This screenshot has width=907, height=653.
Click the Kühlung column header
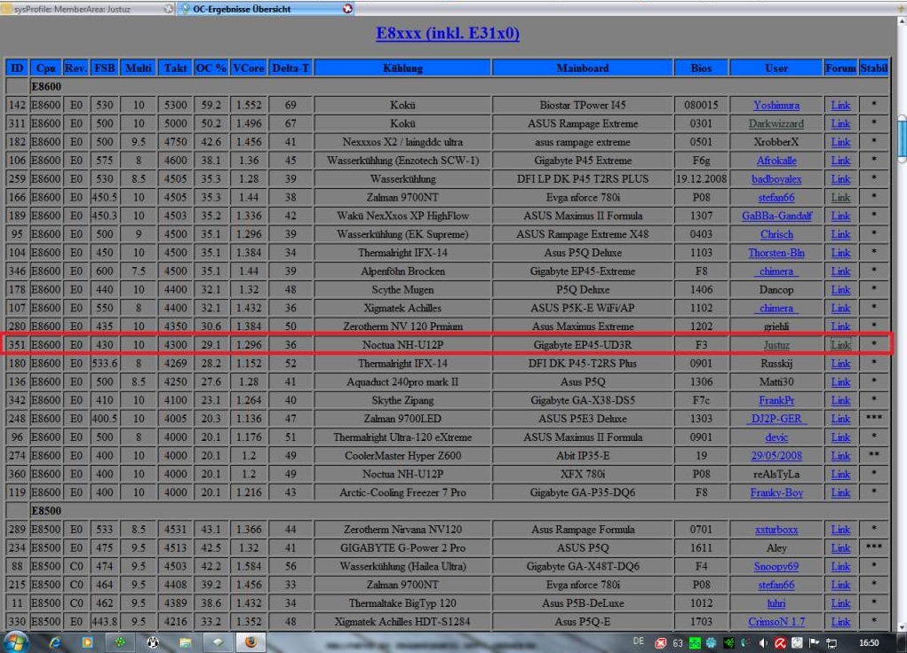click(402, 68)
